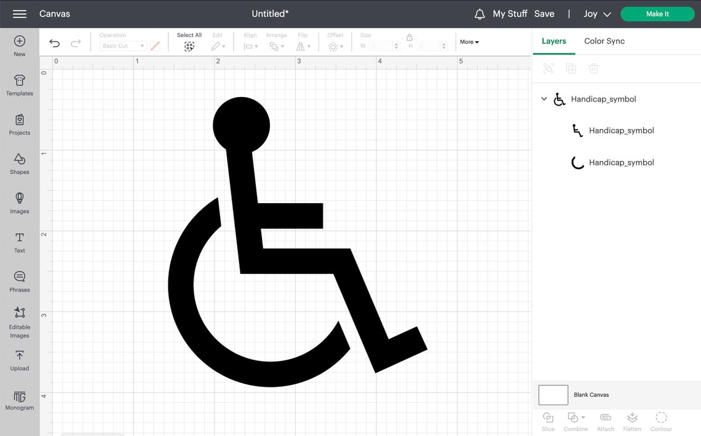Screen dimensions: 701x436
Task: Open the Text tool
Action: (x=19, y=241)
